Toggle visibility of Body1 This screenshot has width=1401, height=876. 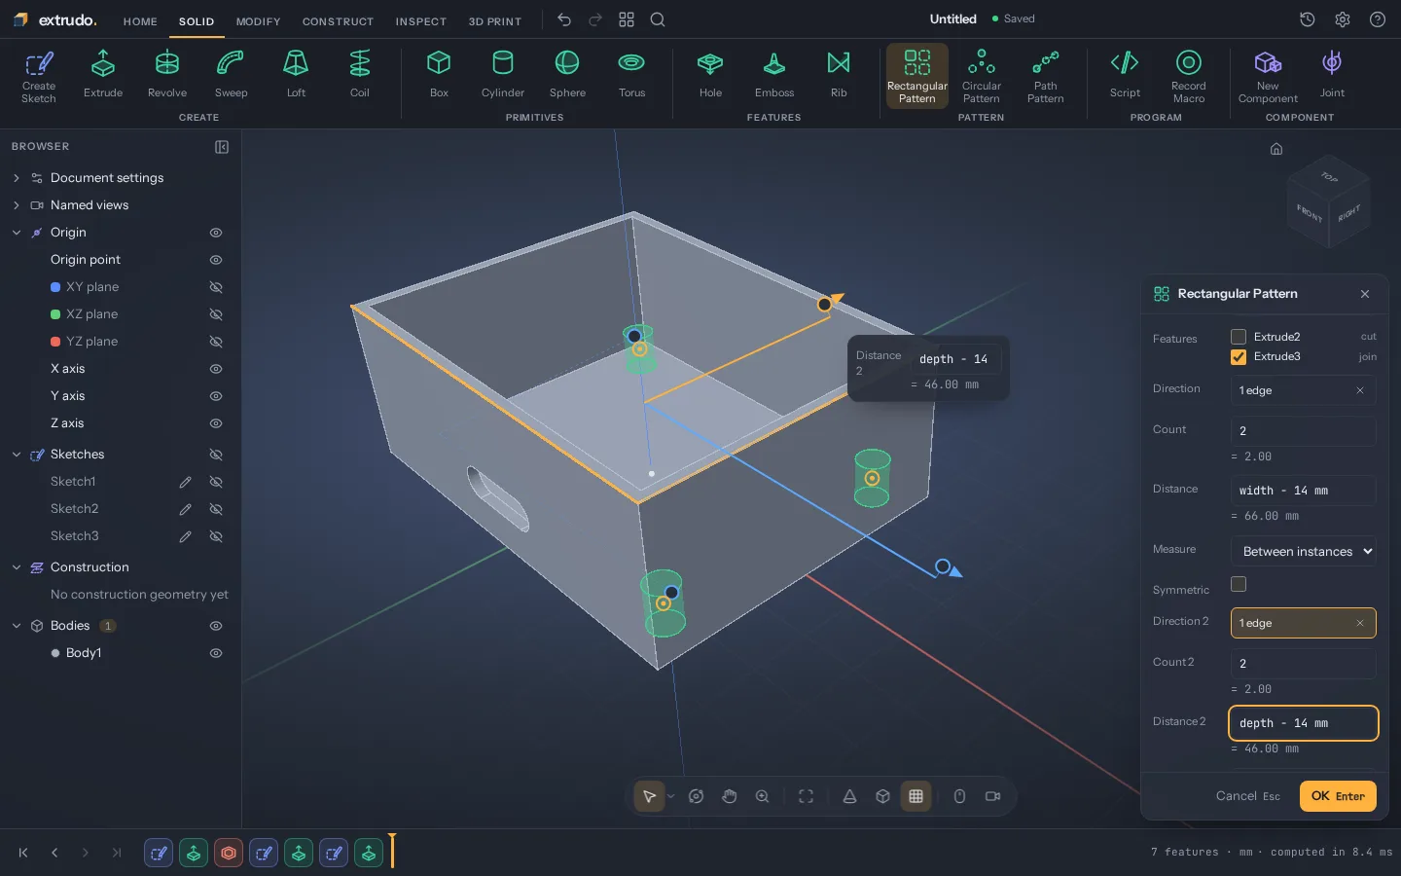pyautogui.click(x=216, y=653)
